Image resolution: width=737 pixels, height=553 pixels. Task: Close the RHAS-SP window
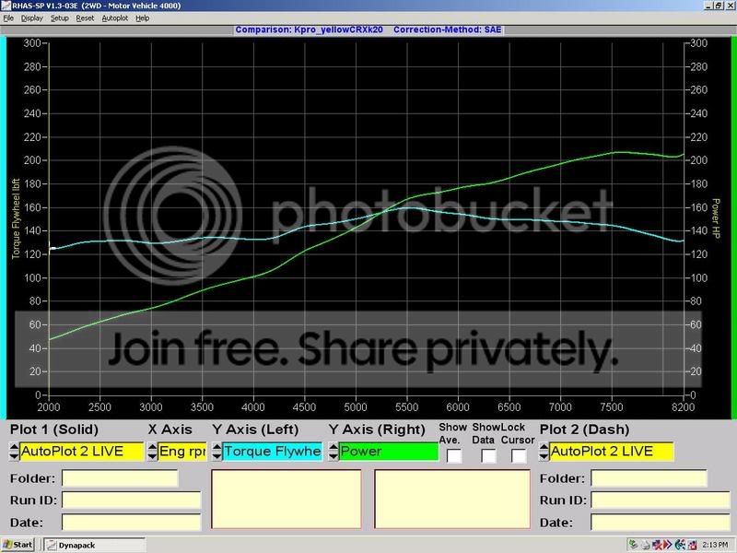click(x=731, y=6)
